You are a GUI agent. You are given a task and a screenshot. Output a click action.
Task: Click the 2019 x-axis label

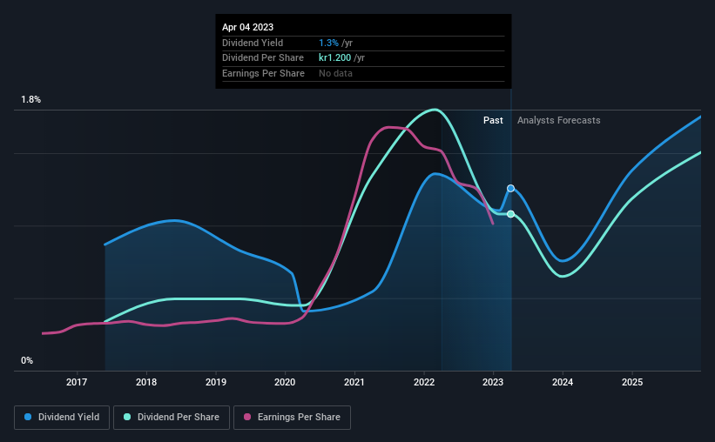(216, 382)
